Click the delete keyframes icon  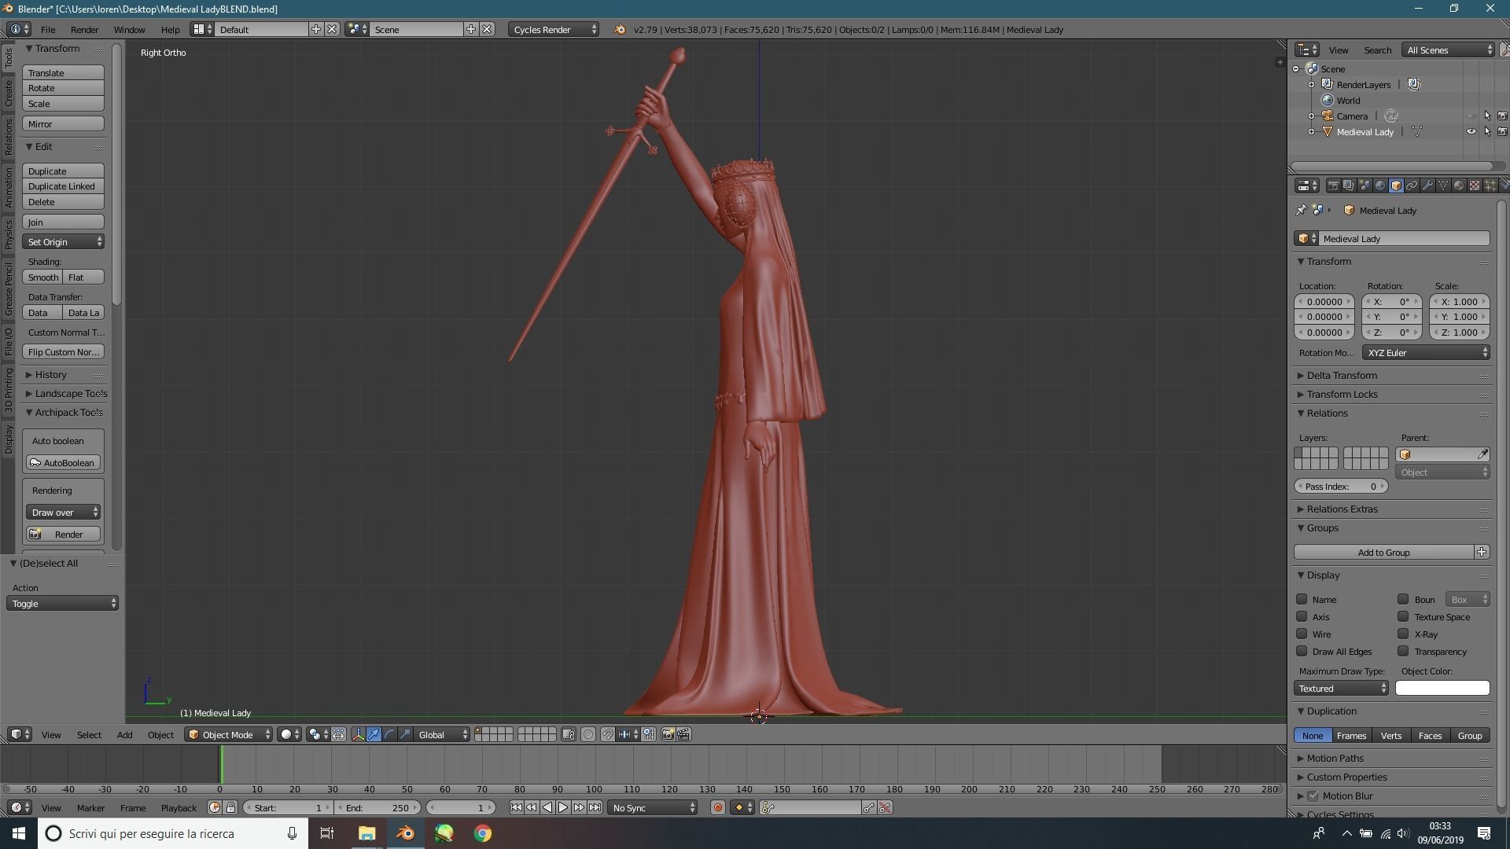tap(885, 807)
